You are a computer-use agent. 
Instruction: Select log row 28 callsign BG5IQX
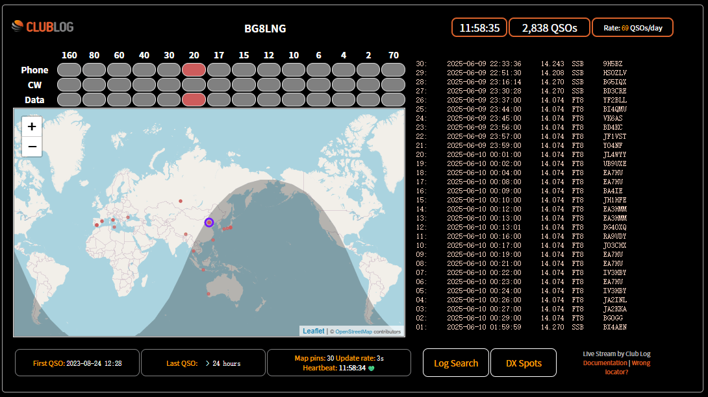(x=614, y=82)
